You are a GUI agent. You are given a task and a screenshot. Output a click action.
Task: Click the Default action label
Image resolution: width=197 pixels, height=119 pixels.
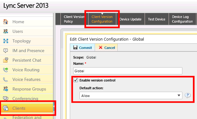(91, 88)
